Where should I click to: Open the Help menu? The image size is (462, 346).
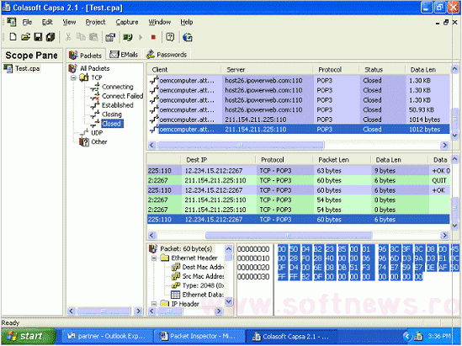tap(187, 22)
